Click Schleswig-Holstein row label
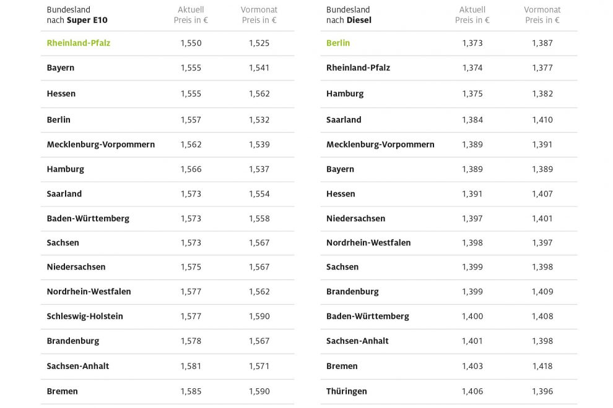613x408 pixels. (85, 317)
